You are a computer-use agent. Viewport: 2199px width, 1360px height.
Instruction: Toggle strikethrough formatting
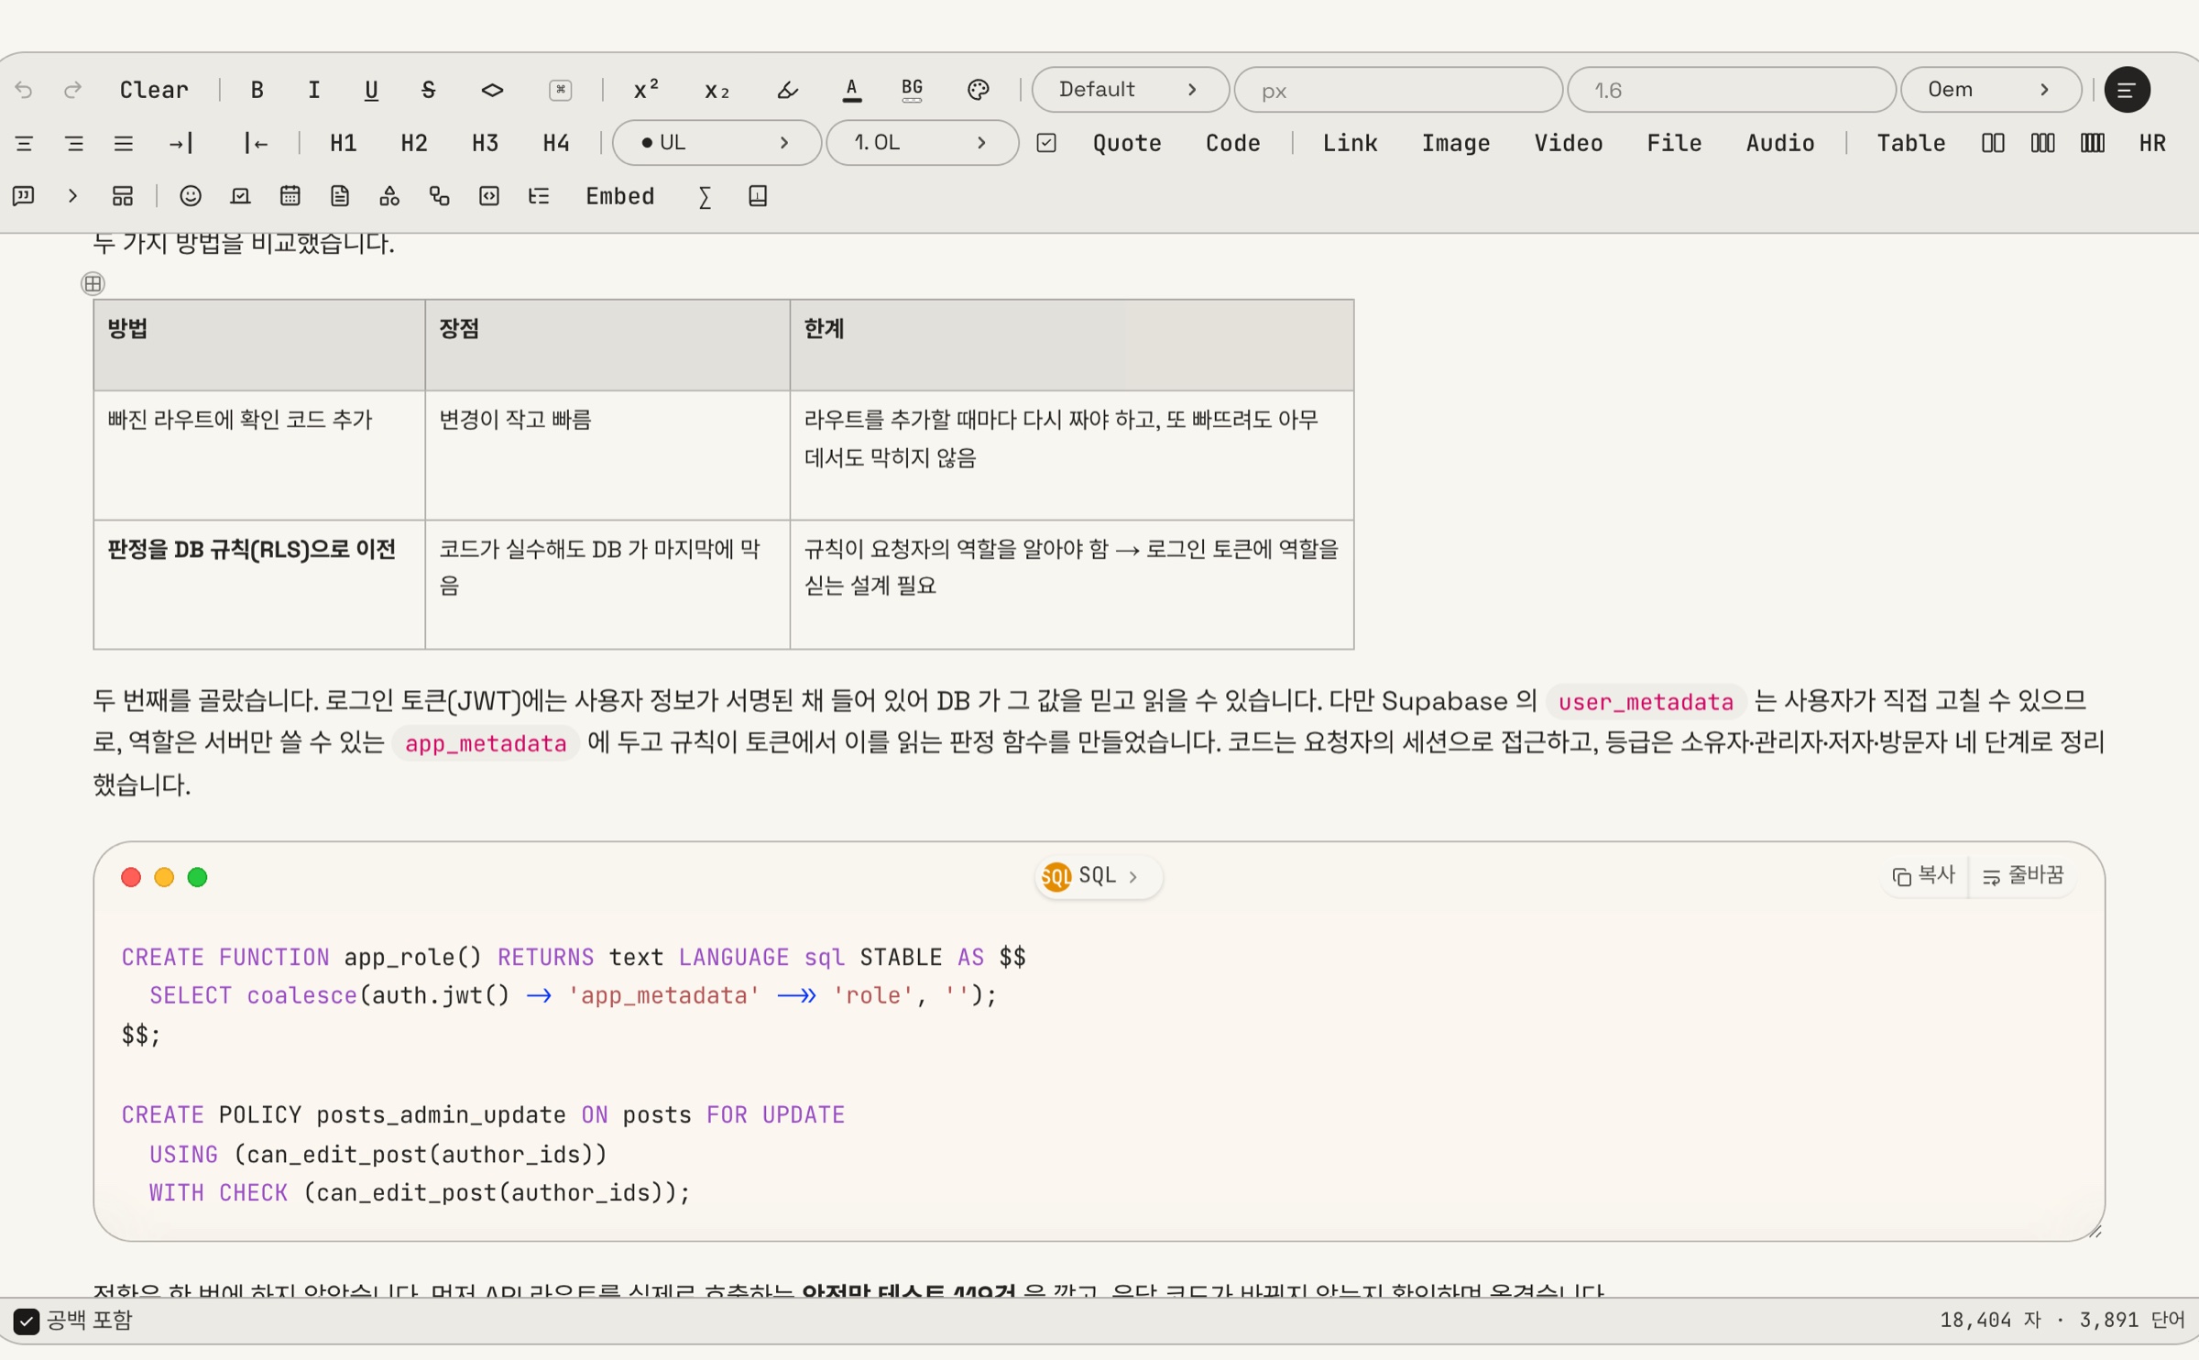click(x=428, y=90)
